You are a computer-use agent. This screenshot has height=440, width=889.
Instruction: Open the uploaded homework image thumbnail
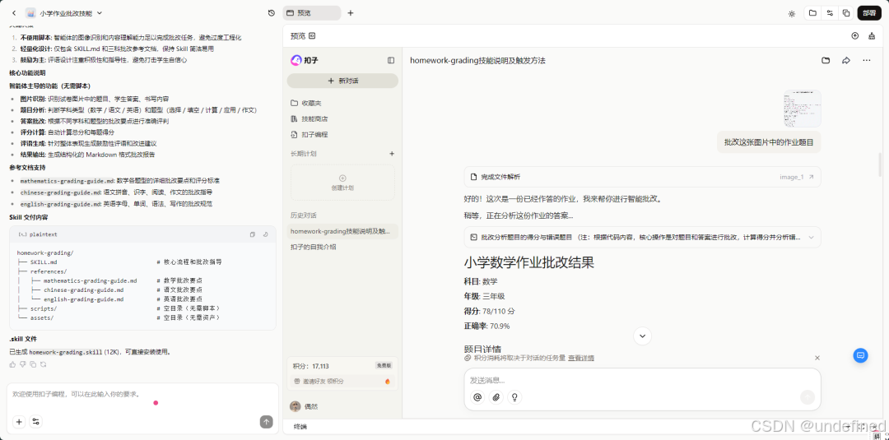point(803,109)
